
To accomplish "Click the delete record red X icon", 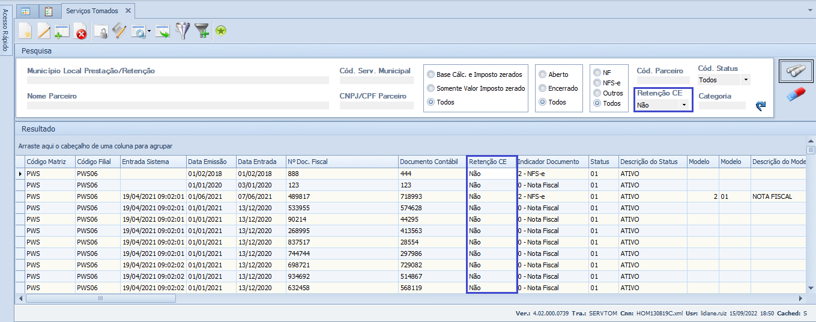I will (x=80, y=32).
